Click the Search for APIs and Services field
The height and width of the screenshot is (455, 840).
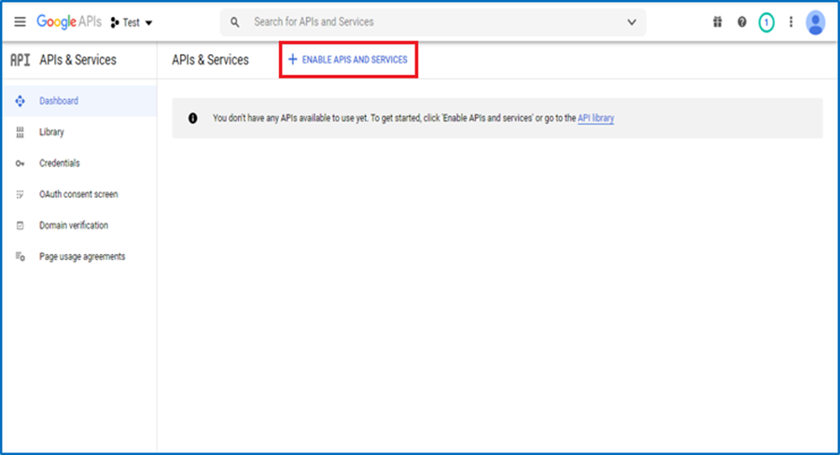tap(429, 21)
